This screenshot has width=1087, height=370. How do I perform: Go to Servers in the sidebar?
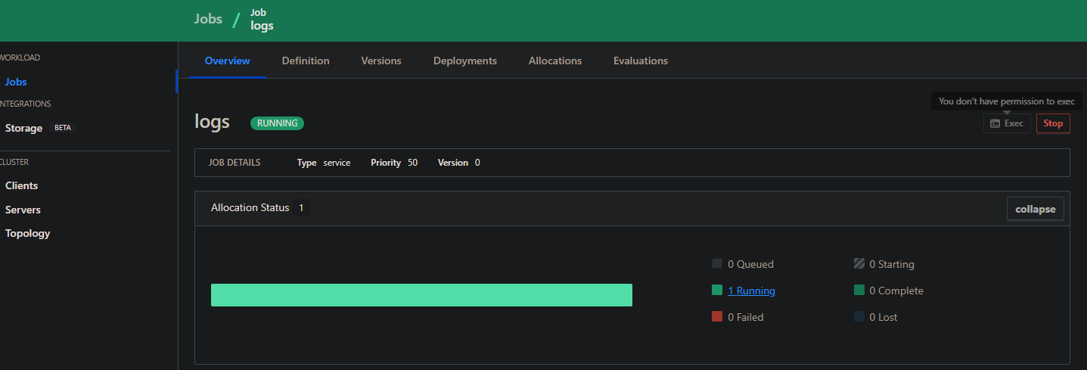pos(23,210)
